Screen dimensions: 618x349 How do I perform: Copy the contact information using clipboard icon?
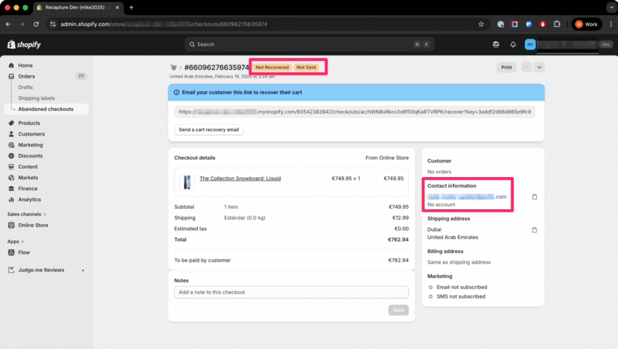click(535, 196)
